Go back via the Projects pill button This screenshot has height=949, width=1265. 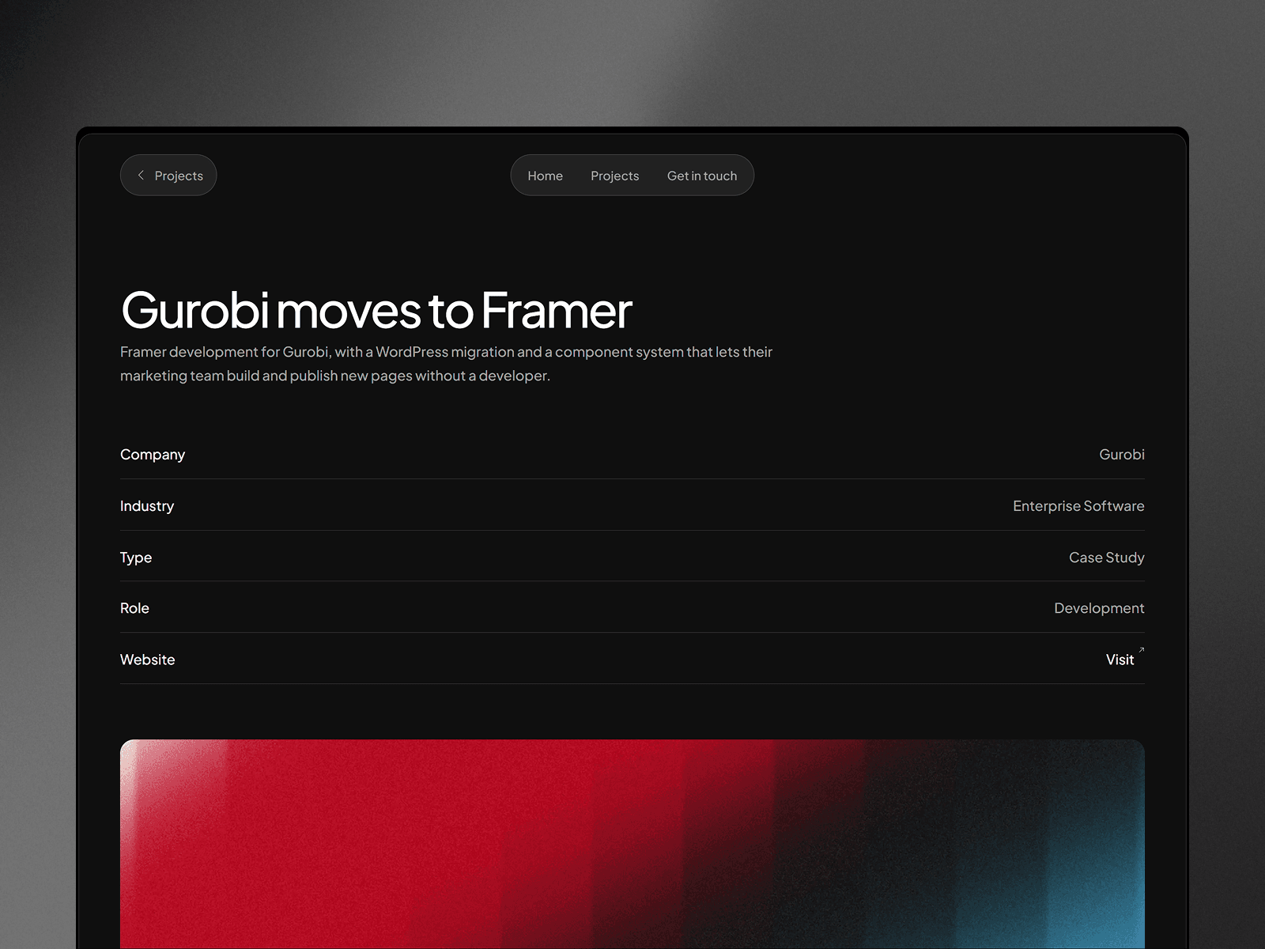[x=168, y=175]
